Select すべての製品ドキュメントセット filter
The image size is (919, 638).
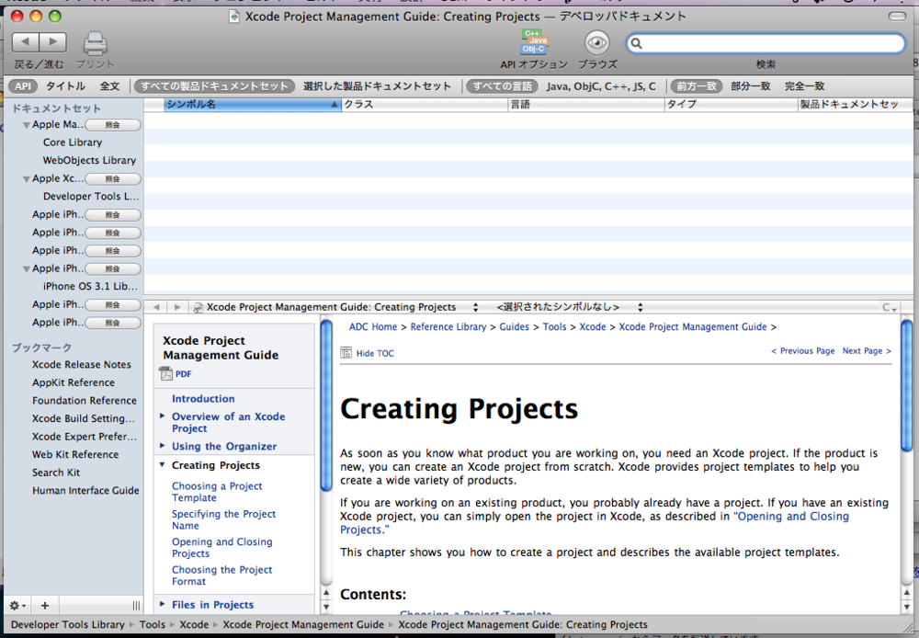(x=214, y=86)
